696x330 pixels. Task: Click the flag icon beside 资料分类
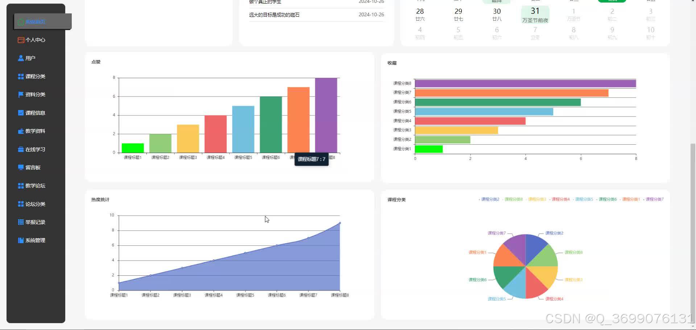point(21,94)
